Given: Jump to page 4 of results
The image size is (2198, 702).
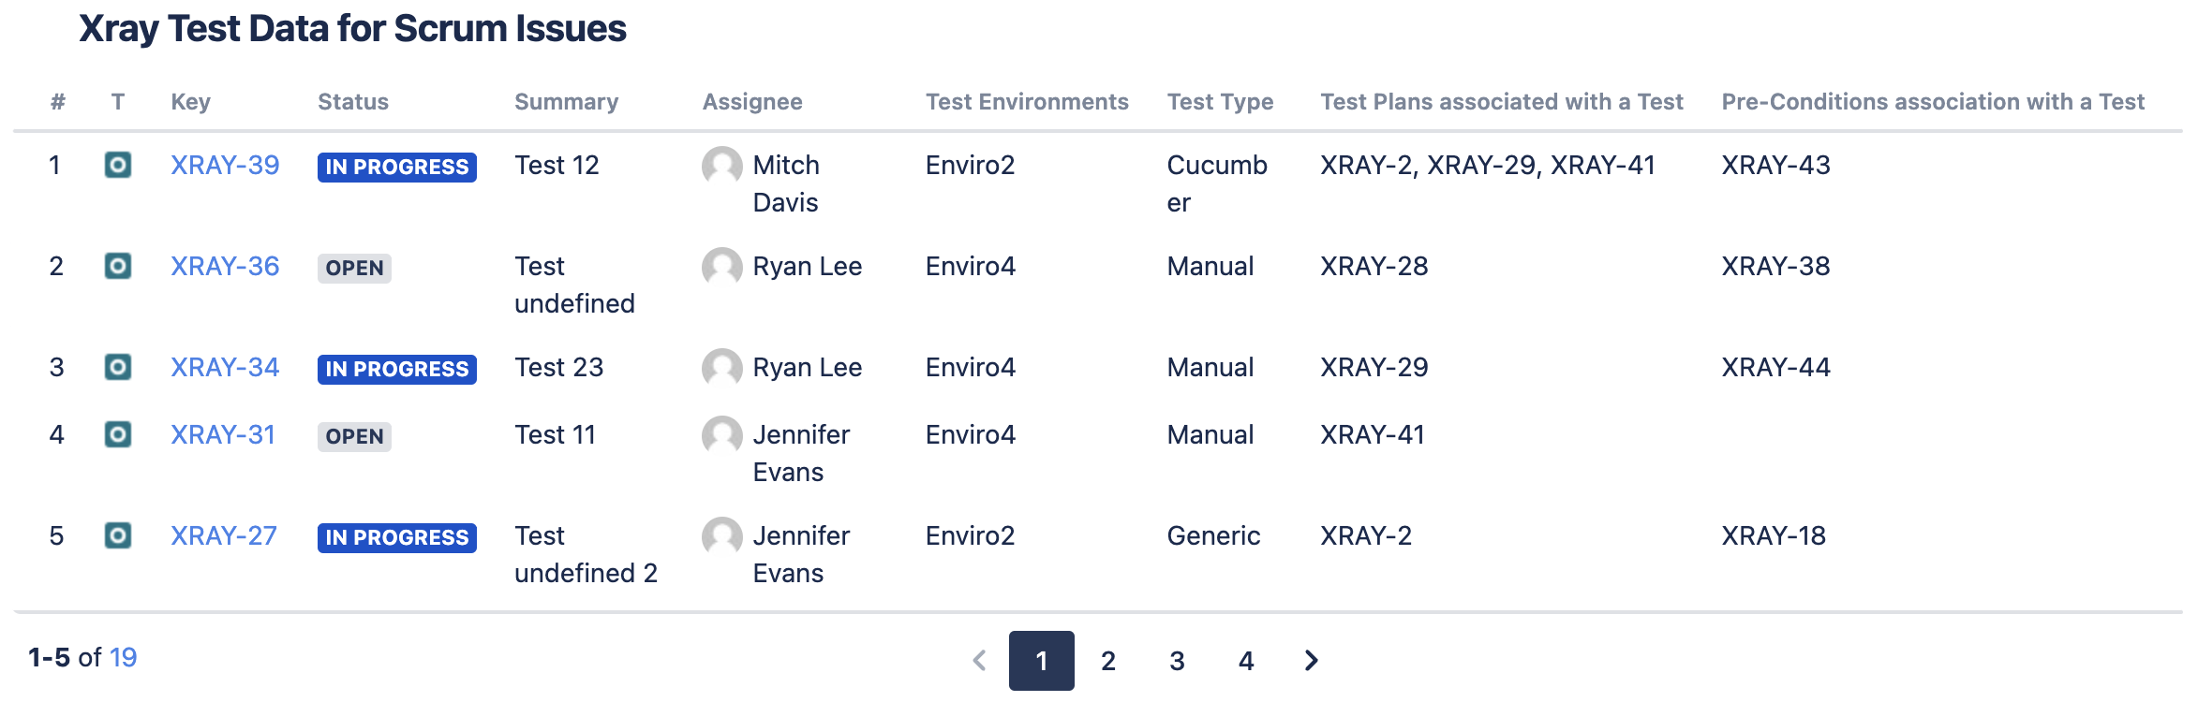Looking at the screenshot, I should (1246, 661).
